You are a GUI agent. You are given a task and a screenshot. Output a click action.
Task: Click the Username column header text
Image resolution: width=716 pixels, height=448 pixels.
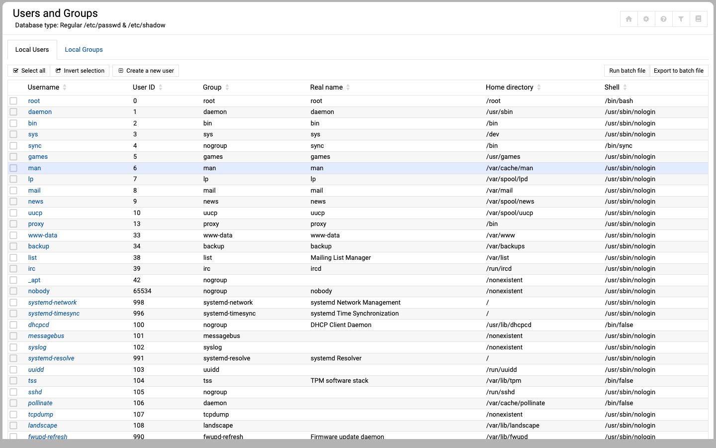43,87
